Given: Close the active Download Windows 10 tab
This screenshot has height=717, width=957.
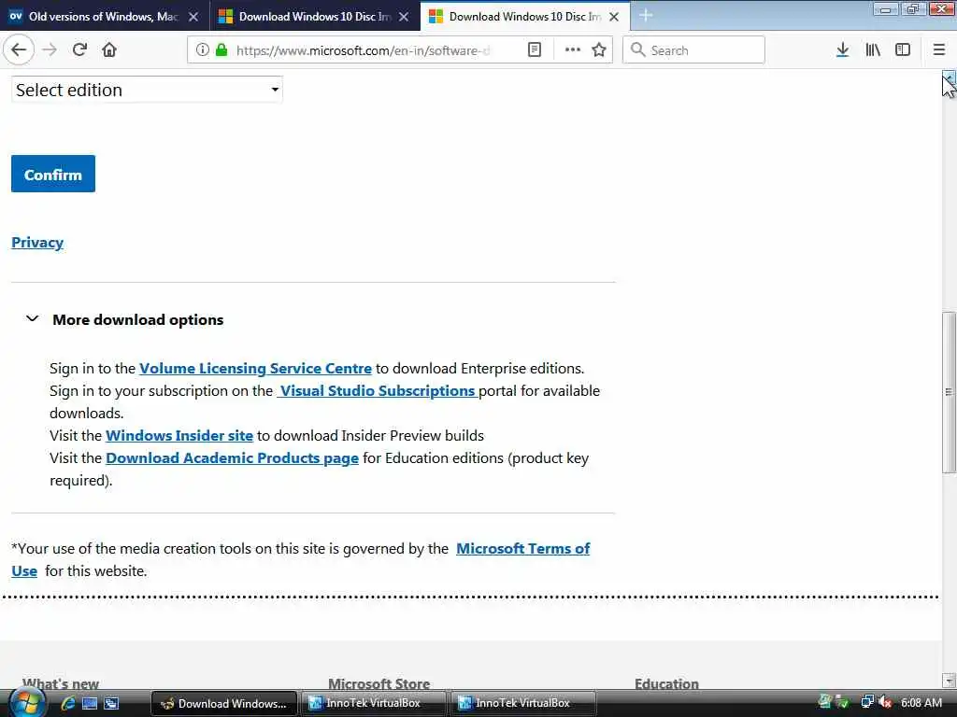Looking at the screenshot, I should 614,17.
